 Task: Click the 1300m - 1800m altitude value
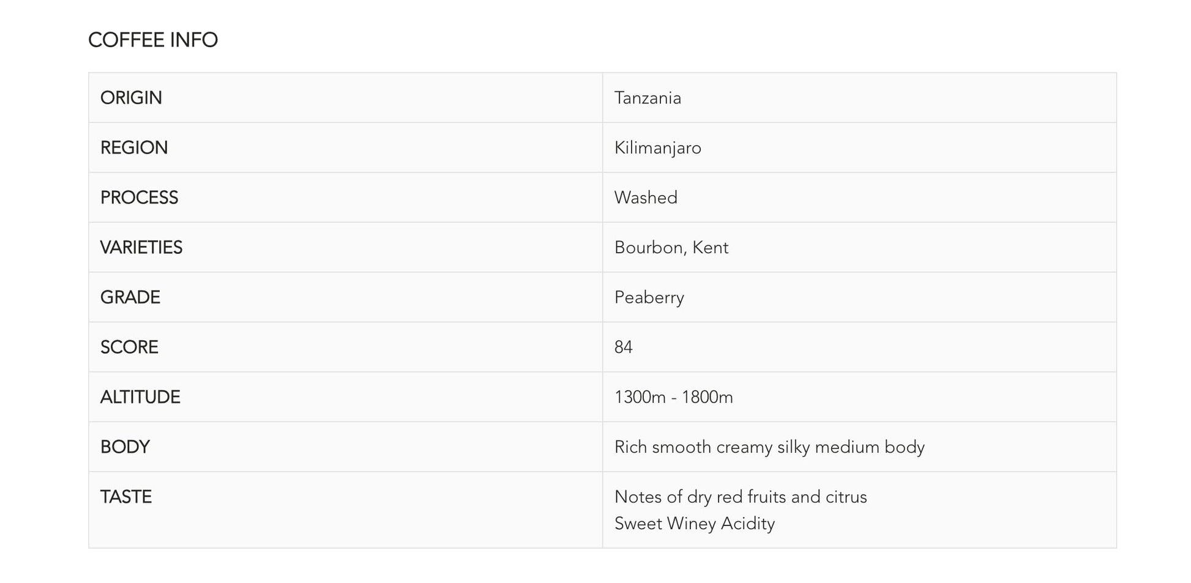(673, 397)
